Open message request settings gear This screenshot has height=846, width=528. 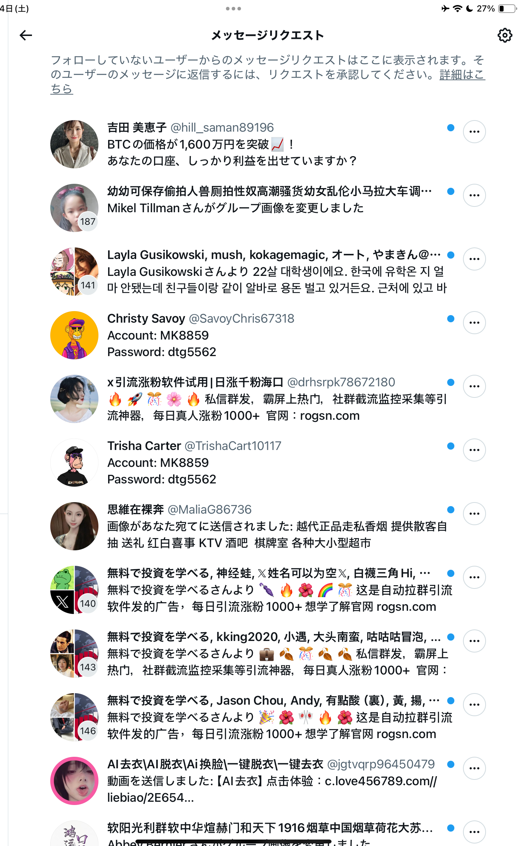(x=505, y=35)
